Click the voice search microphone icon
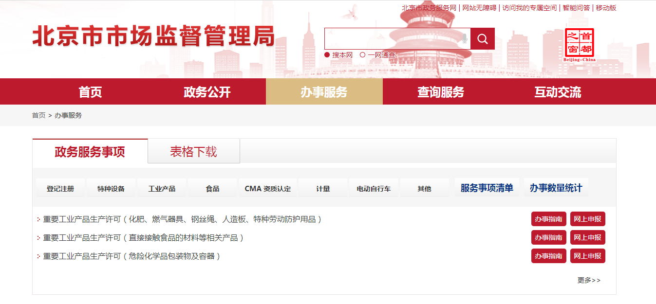The width and height of the screenshot is (656, 304). click(465, 38)
